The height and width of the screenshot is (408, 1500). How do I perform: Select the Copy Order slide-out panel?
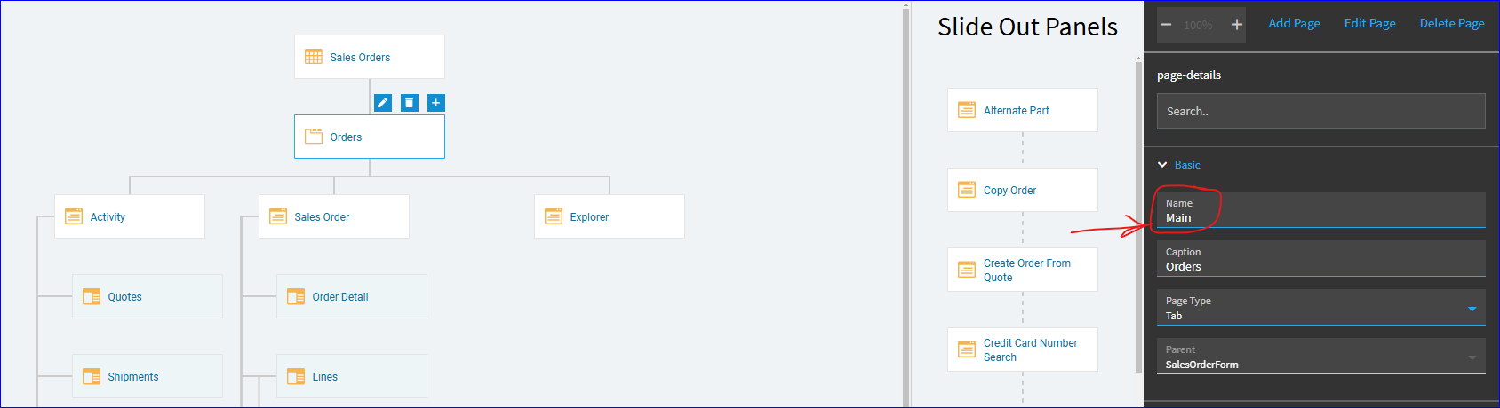[x=1023, y=190]
